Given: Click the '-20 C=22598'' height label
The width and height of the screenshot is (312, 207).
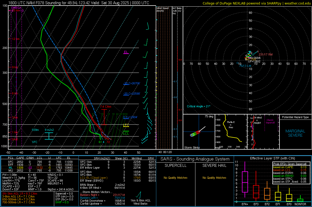Looking at the screenshot, I should [x=132, y=94].
